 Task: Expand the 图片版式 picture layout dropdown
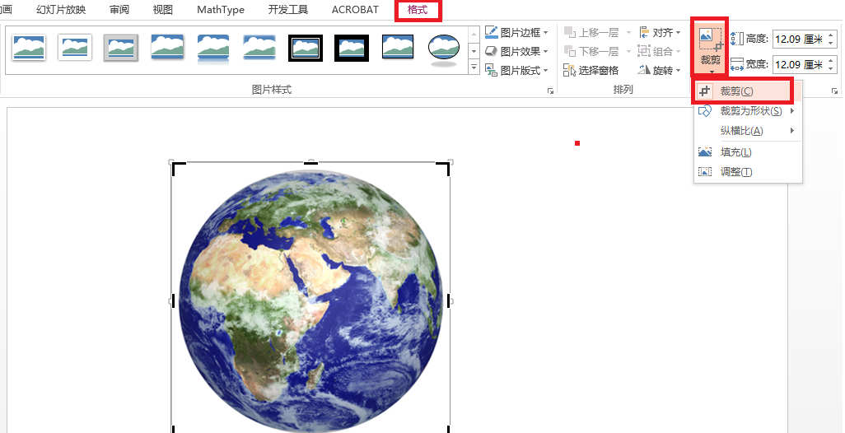click(516, 71)
